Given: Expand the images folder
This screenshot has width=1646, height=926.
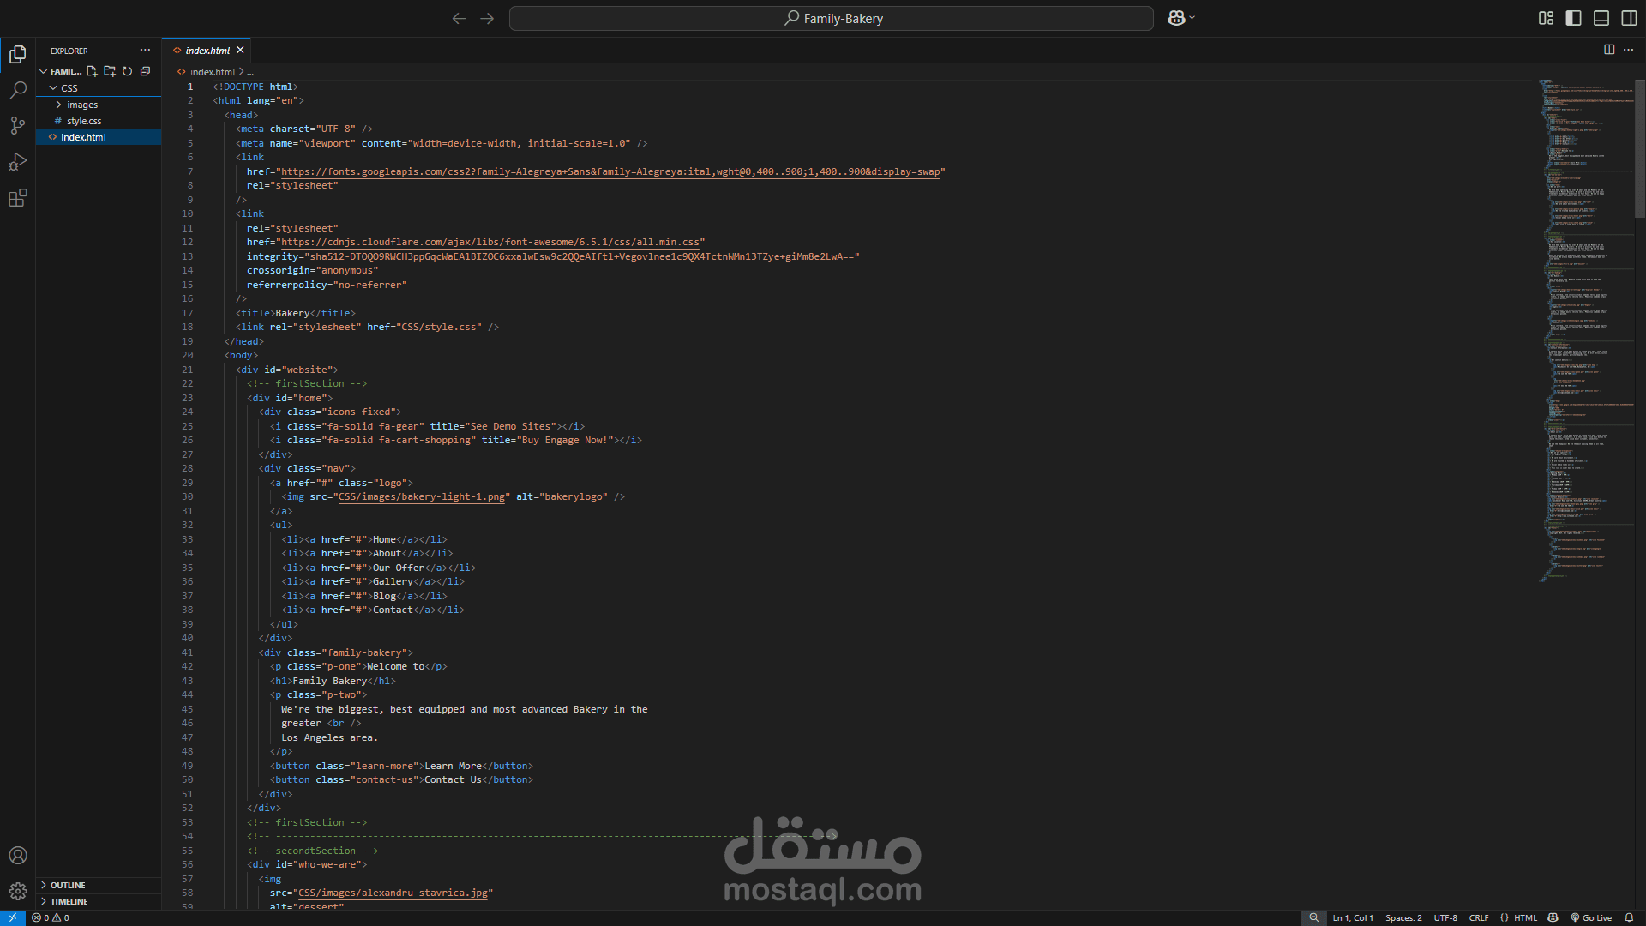Looking at the screenshot, I should [82, 105].
